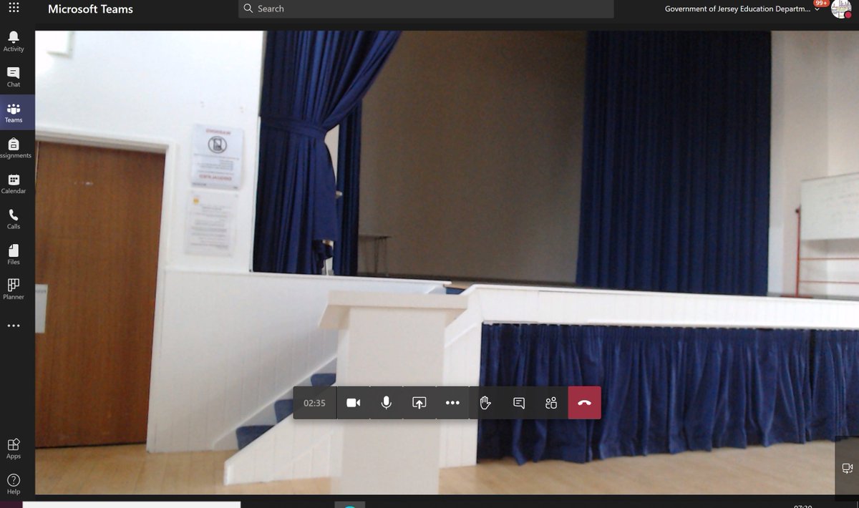Click the Microsoft Teams title
Viewport: 859px width, 508px height.
(90, 9)
